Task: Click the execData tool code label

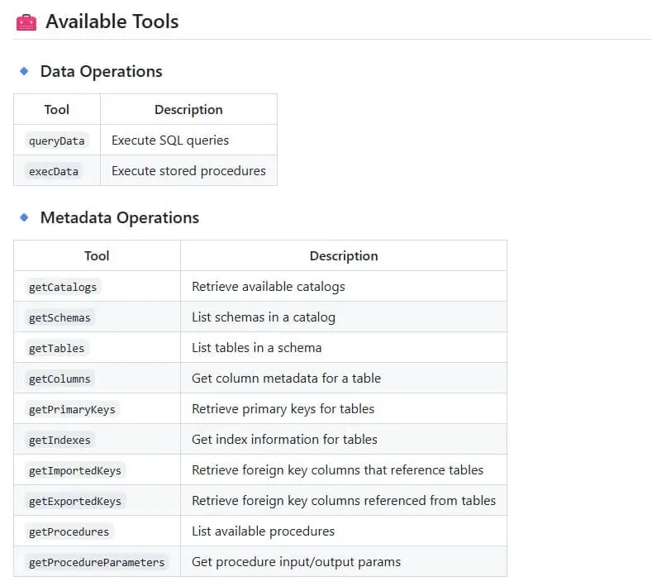Action: [x=54, y=171]
